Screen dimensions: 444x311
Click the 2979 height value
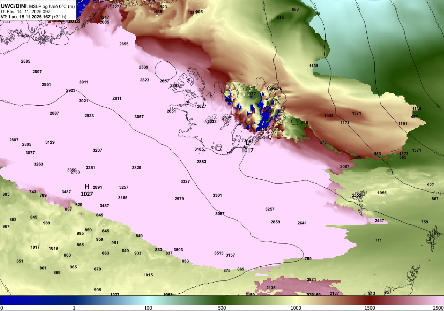(x=179, y=199)
